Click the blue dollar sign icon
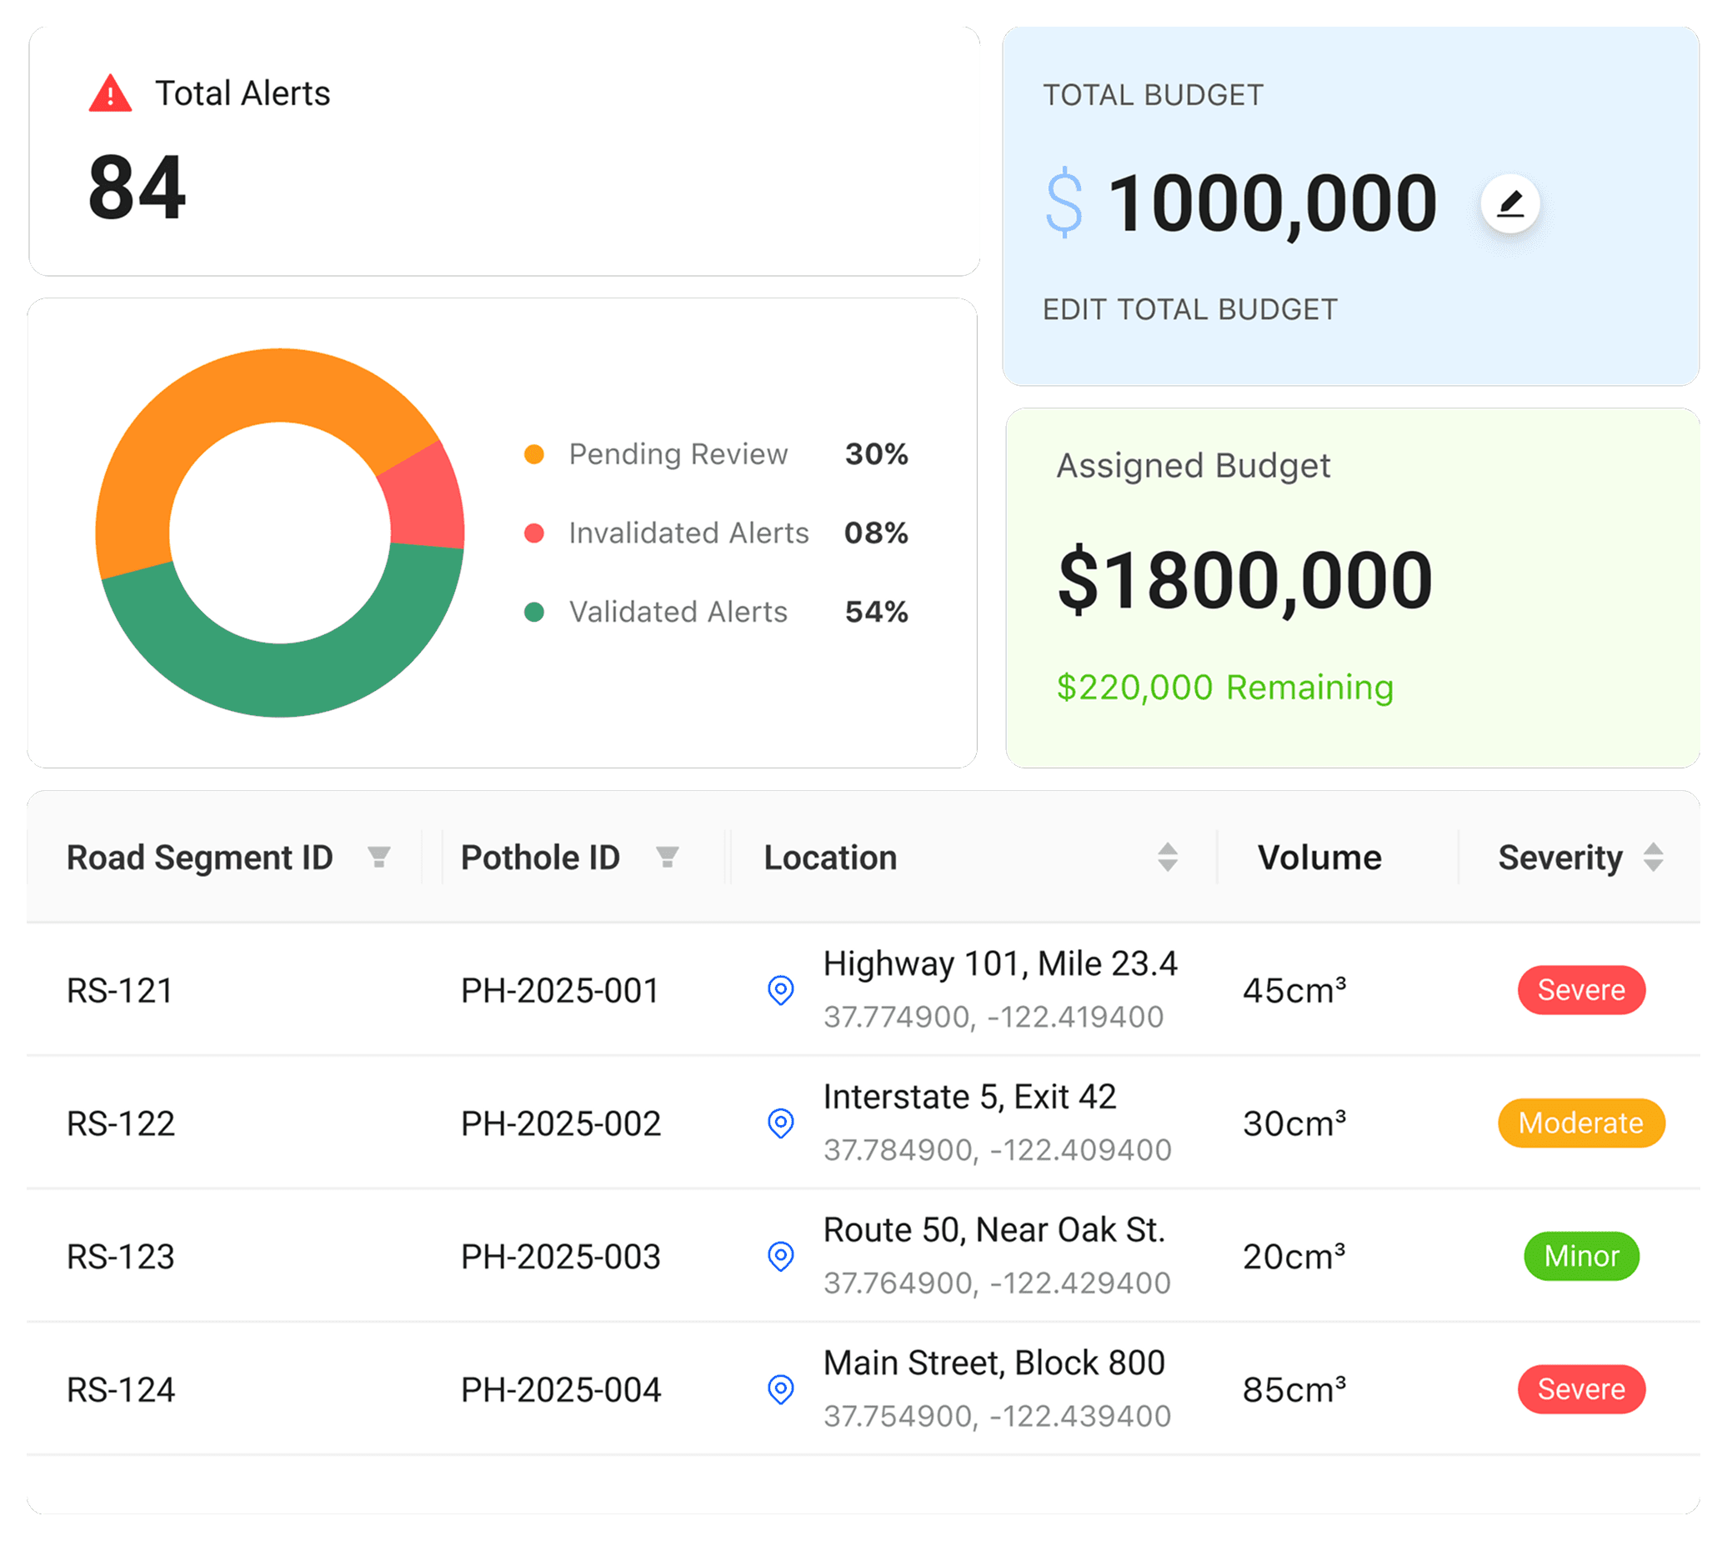 pyautogui.click(x=1064, y=203)
